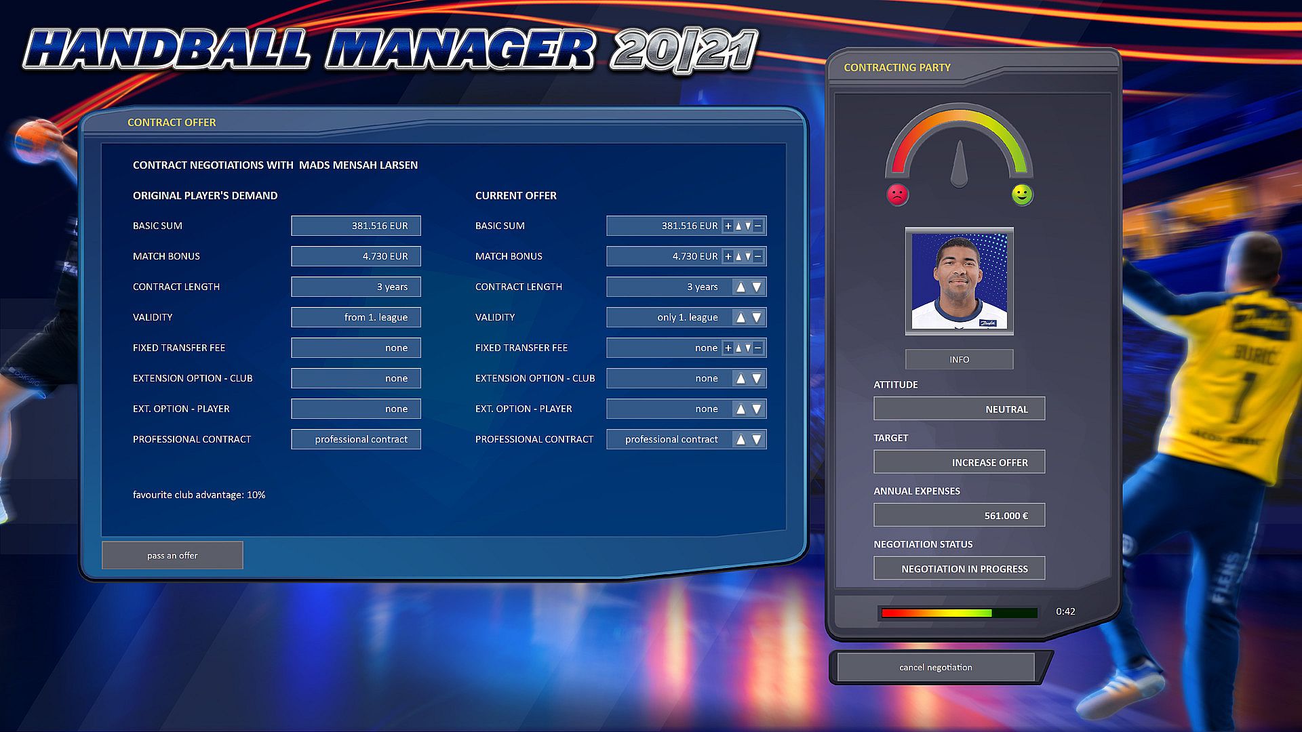
Task: Toggle Ext. Option - Player up arrow
Action: tap(741, 409)
